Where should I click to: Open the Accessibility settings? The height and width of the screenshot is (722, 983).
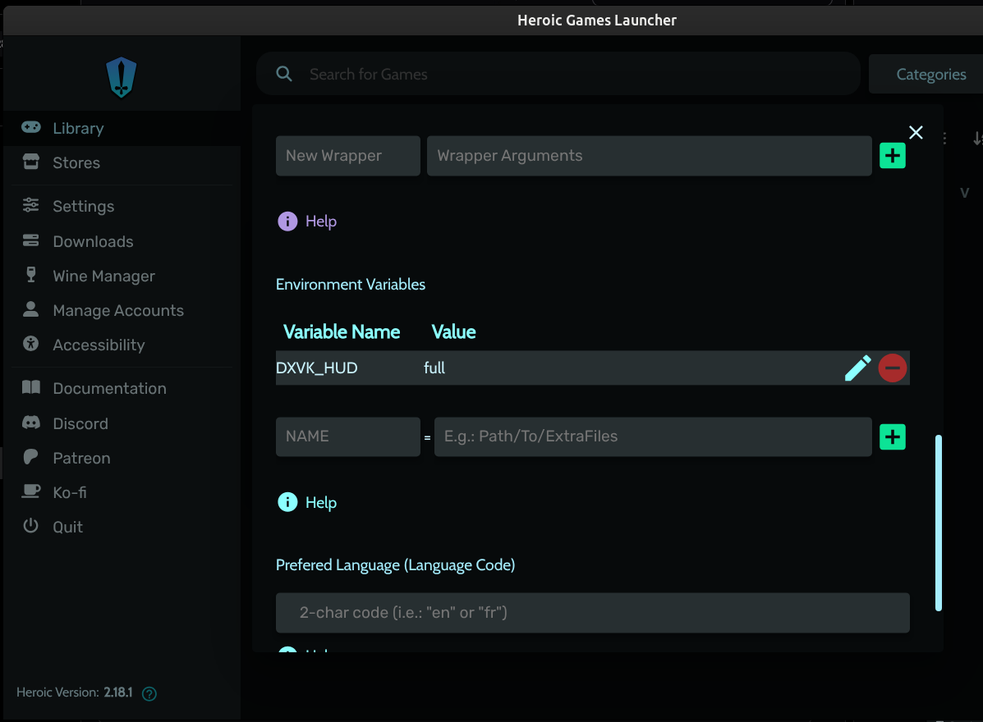tap(122, 345)
